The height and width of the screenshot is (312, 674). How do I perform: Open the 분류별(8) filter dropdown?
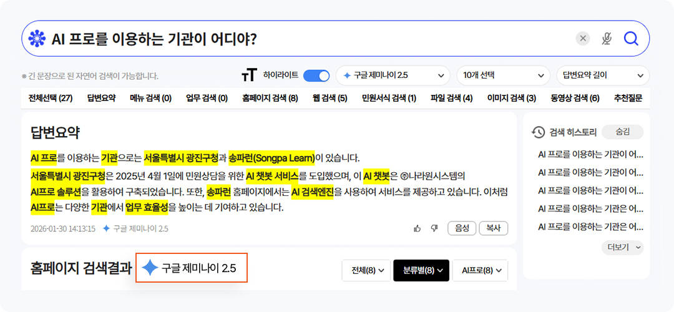(421, 271)
